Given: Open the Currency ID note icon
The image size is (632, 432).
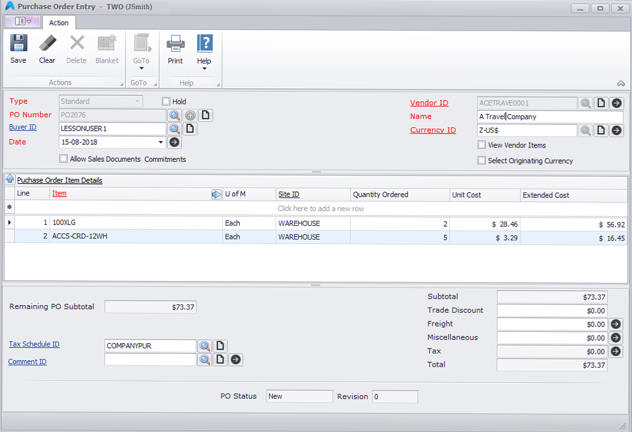Looking at the screenshot, I should click(601, 130).
